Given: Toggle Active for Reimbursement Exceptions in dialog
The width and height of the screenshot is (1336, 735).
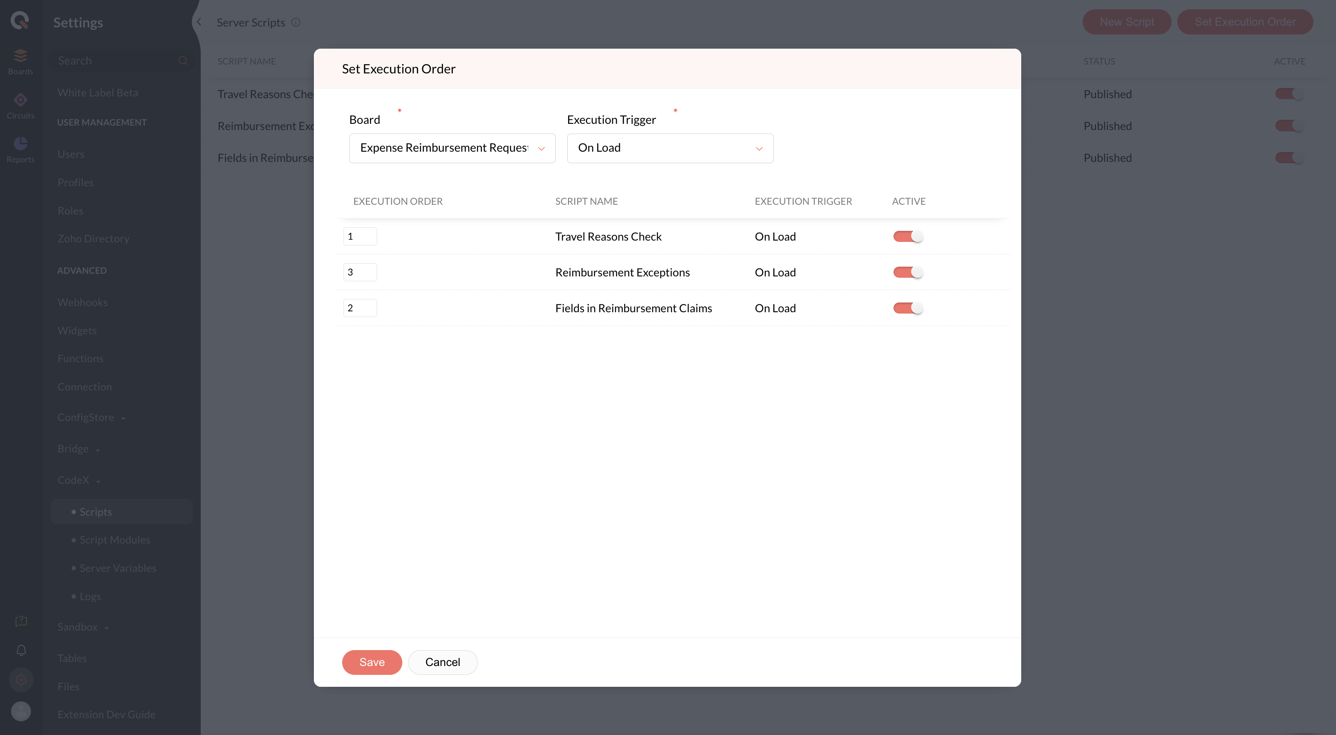Looking at the screenshot, I should 908,272.
